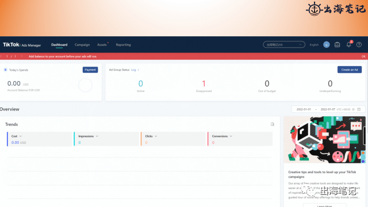This screenshot has height=207, width=368.
Task: Go to next alert banner arrow
Action: click(x=22, y=56)
